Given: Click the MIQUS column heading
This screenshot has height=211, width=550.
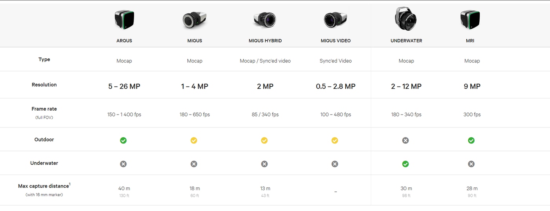Looking at the screenshot, I should point(194,41).
